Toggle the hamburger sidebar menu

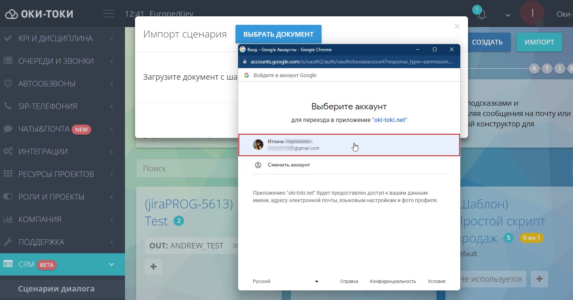click(x=108, y=14)
